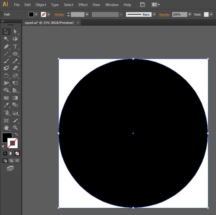Select the Direct Selection tool

tap(15, 32)
